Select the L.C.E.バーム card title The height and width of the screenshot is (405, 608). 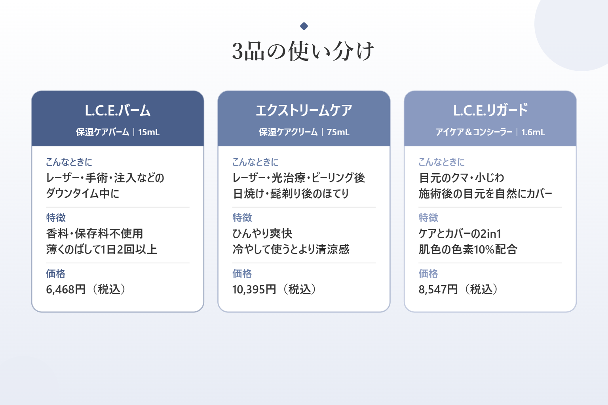tap(118, 110)
